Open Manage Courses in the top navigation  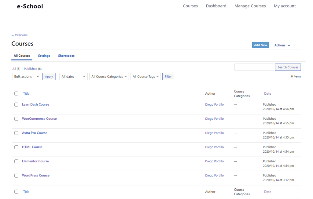click(250, 6)
